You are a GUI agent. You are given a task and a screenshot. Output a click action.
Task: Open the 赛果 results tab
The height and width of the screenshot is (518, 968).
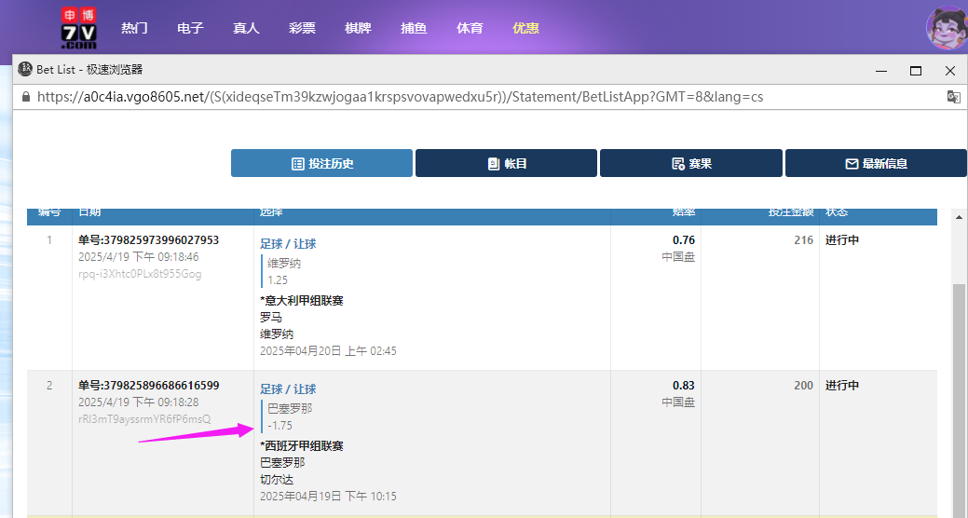(x=690, y=163)
